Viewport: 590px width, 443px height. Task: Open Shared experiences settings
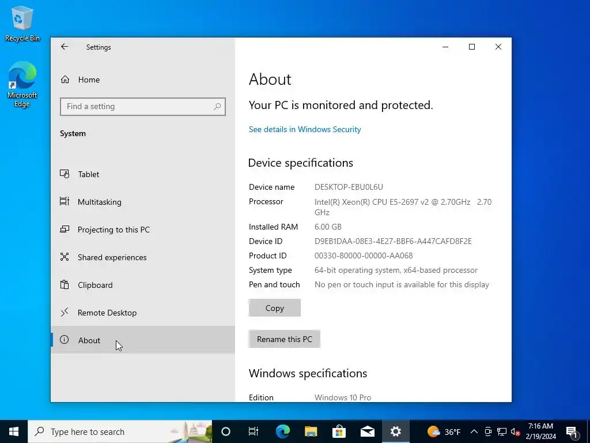click(143, 257)
